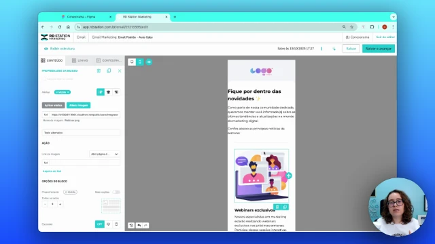The image size is (435, 244).
Task: Toggle the Mais opções switch
Action: 116,192
